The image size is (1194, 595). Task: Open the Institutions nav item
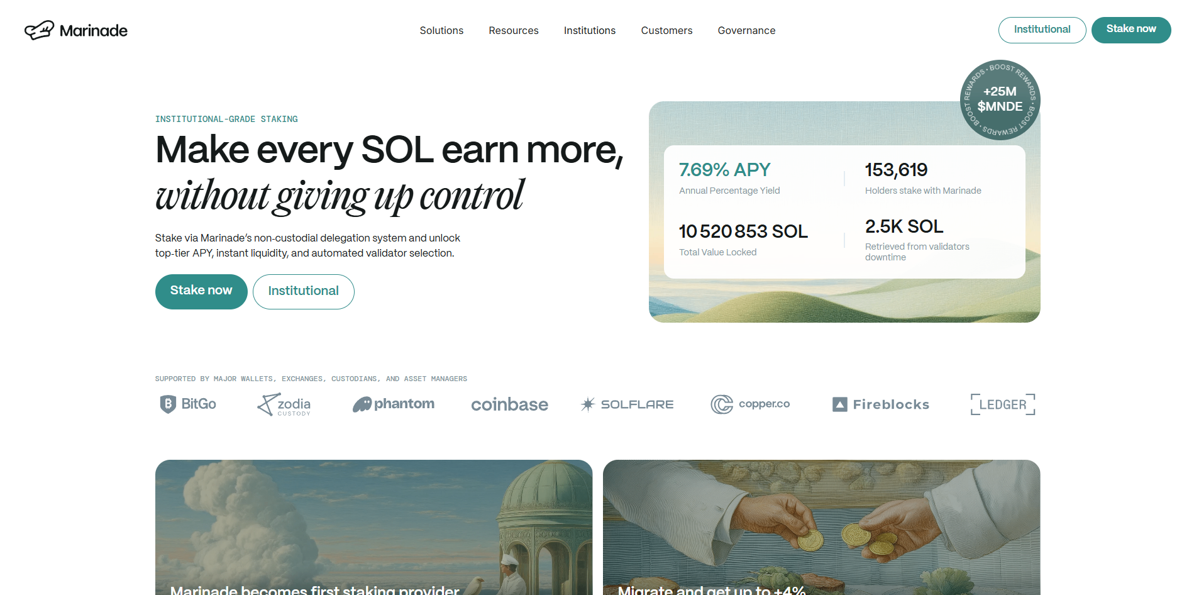[x=589, y=30]
